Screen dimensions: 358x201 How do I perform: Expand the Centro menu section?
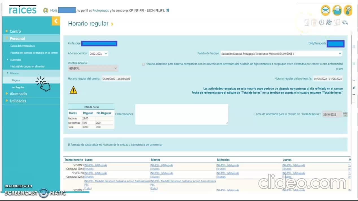pos(15,31)
